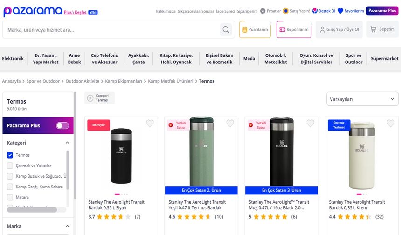This screenshot has height=235, width=401.
Task: Uncheck the Termos category checkbox
Action: 10,155
